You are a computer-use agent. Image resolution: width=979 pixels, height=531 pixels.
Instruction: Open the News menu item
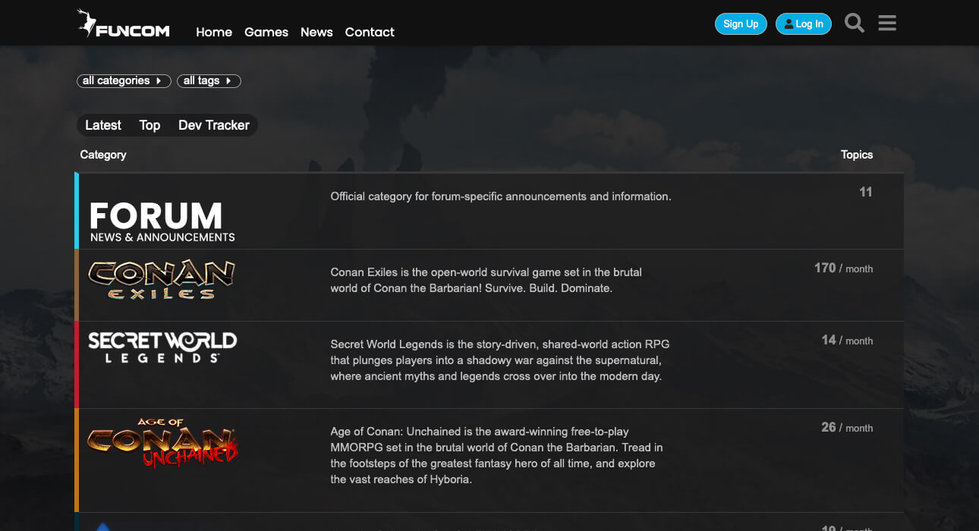click(x=316, y=32)
